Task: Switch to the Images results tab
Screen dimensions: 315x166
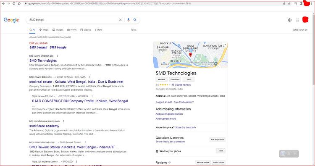Action: click(x=58, y=30)
